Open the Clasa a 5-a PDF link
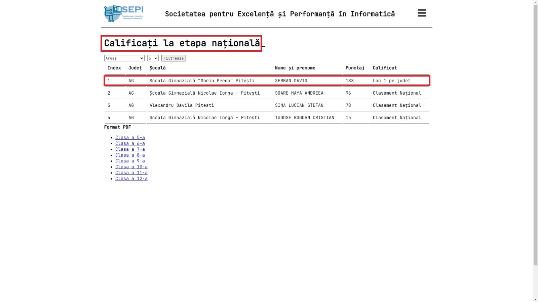The image size is (538, 302). [130, 138]
